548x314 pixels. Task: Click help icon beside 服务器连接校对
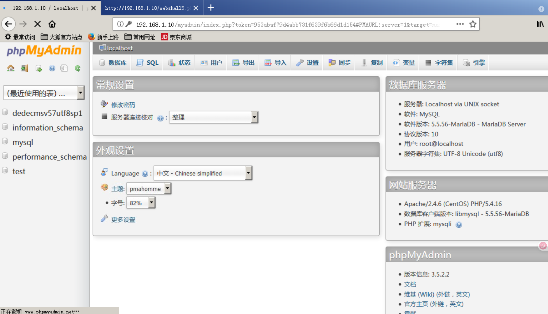point(160,118)
